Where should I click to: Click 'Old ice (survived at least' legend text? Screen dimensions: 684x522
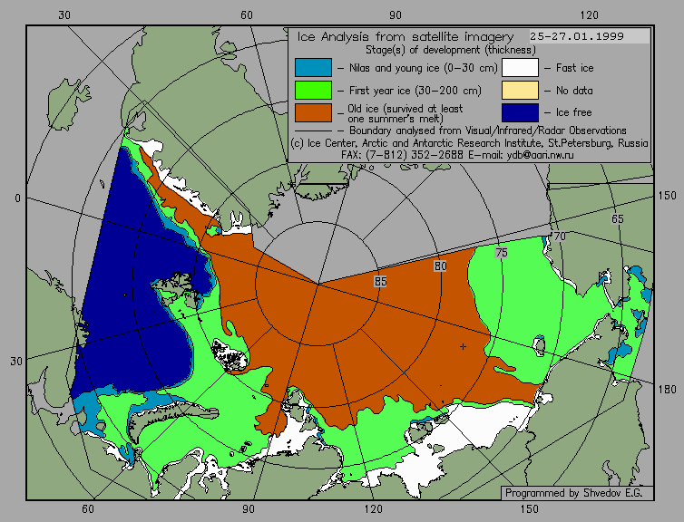coord(405,108)
